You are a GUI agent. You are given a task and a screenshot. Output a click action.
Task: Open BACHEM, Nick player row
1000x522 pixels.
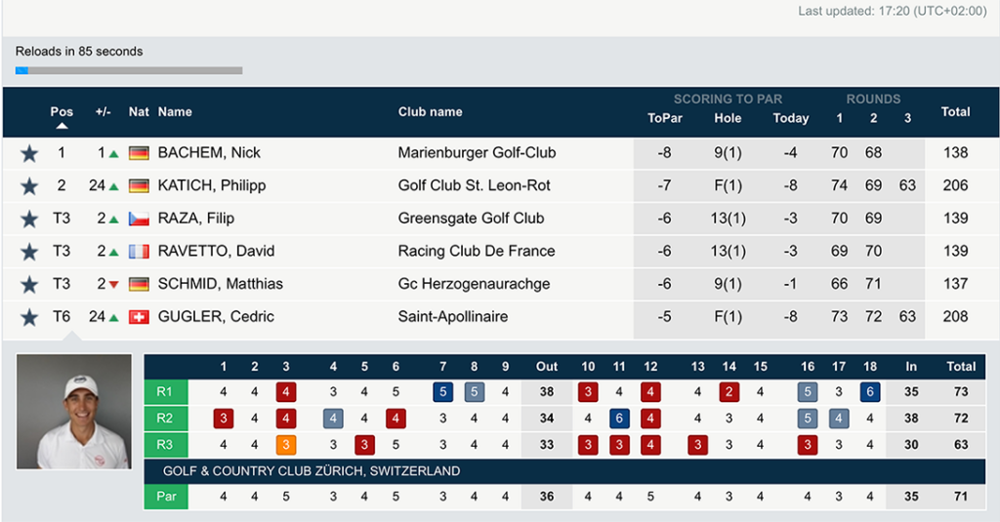point(500,153)
